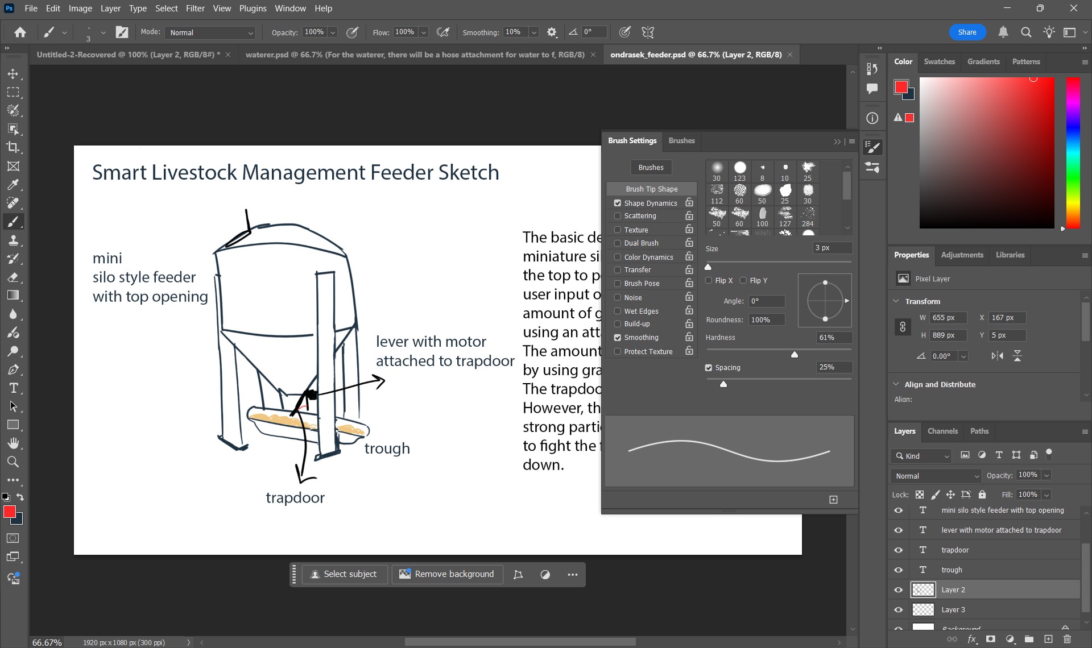Collapse Align and Distribute section
Image resolution: width=1092 pixels, height=648 pixels.
coord(896,384)
